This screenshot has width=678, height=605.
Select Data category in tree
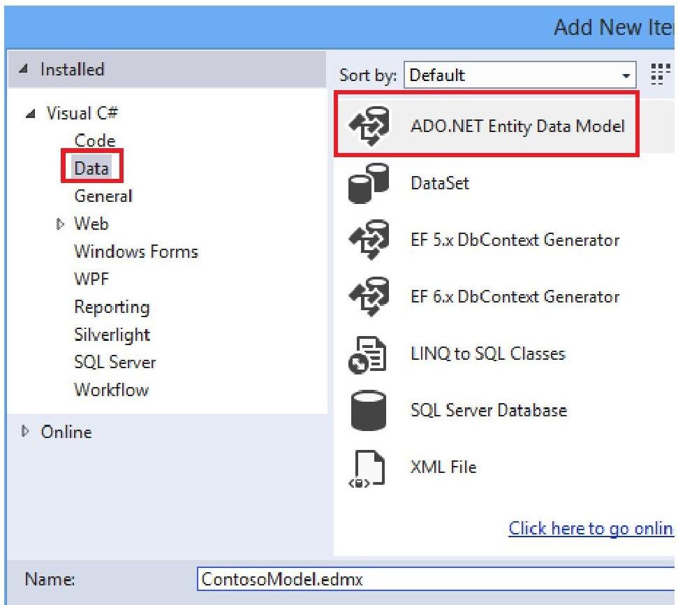click(x=91, y=168)
